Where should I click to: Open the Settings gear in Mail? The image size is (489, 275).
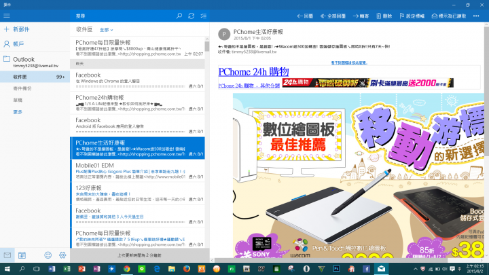[x=62, y=255]
